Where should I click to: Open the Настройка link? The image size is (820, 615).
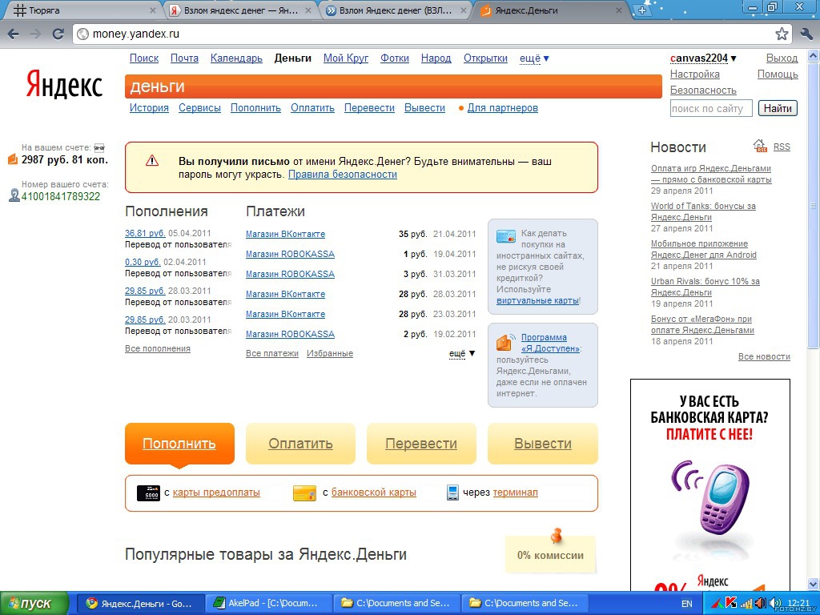pyautogui.click(x=695, y=74)
